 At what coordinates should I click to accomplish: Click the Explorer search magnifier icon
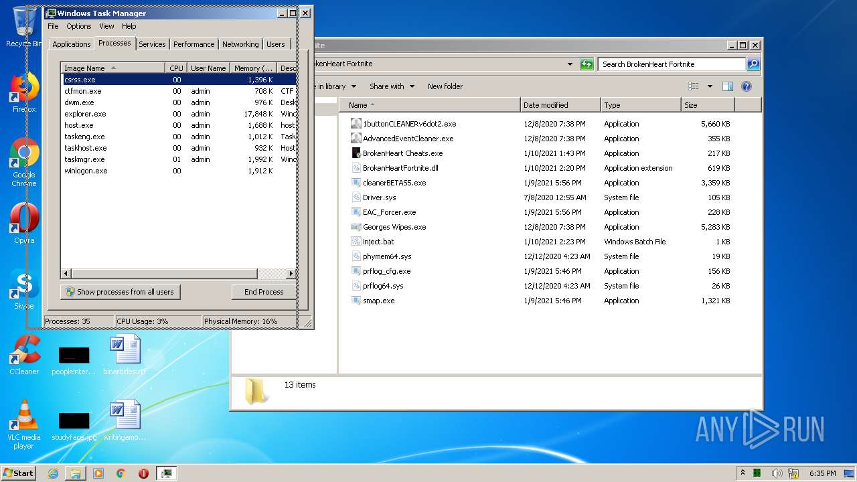753,64
